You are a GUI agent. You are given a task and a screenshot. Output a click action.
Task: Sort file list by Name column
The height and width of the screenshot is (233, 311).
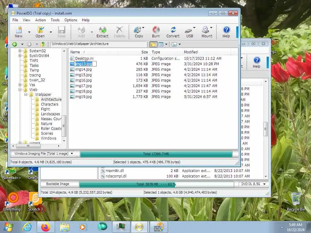coord(93,52)
